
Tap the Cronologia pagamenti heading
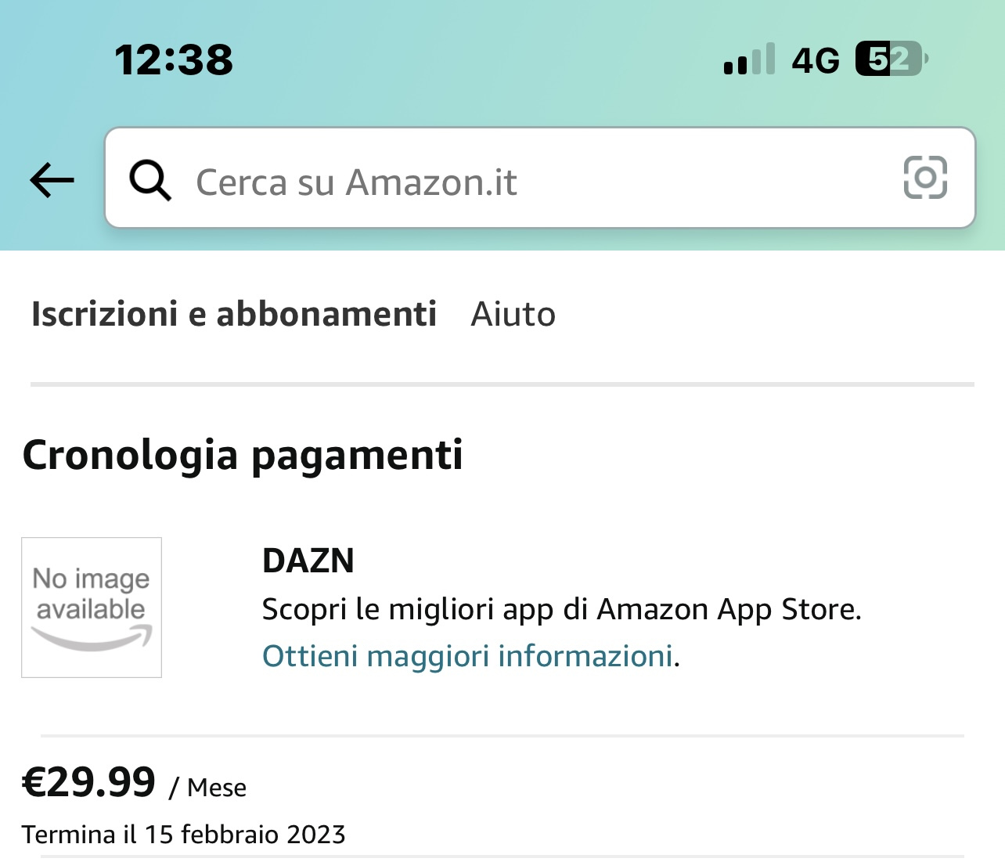click(x=243, y=455)
